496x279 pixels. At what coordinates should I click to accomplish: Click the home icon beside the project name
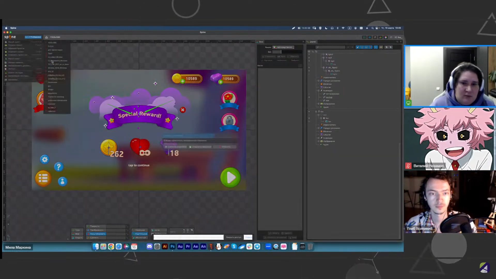click(47, 37)
